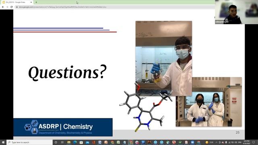258x145 pixels.
Task: Click slide number 25
Action: 237,133
